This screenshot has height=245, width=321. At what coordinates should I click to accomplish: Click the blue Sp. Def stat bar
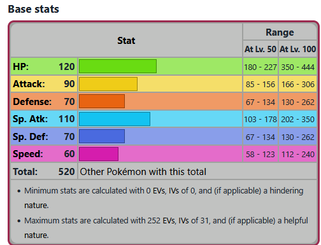[102, 136]
